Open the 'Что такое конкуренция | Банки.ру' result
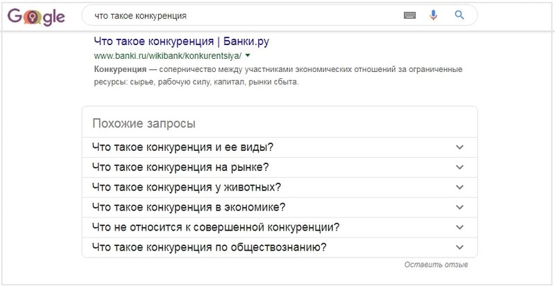This screenshot has width=555, height=286. click(x=182, y=42)
